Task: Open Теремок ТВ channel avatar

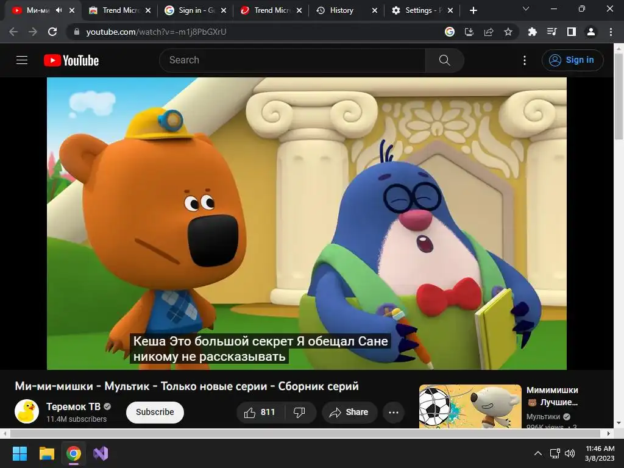Action: [x=27, y=411]
